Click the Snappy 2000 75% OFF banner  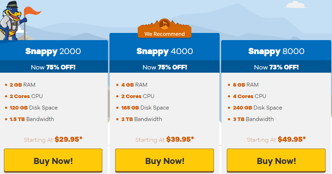click(54, 67)
